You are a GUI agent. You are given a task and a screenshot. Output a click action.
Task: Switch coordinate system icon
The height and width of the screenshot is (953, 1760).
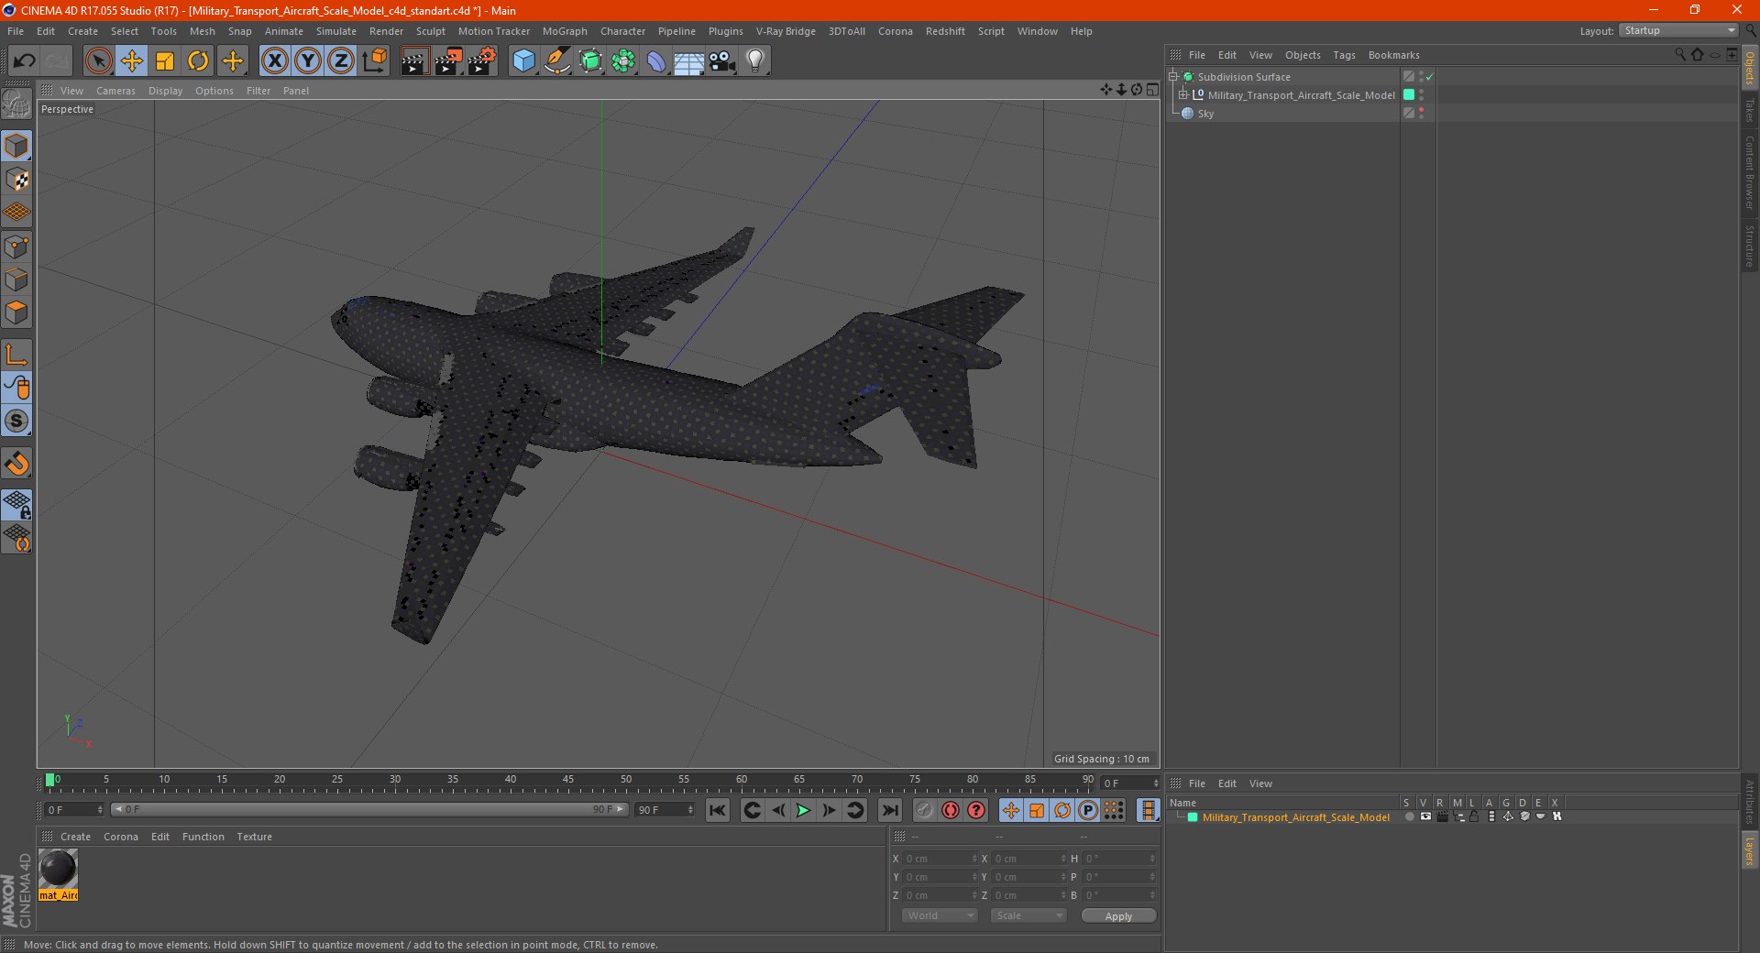[375, 61]
